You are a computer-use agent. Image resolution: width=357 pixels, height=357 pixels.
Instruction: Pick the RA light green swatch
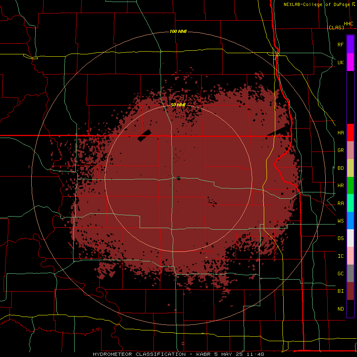[350, 203]
